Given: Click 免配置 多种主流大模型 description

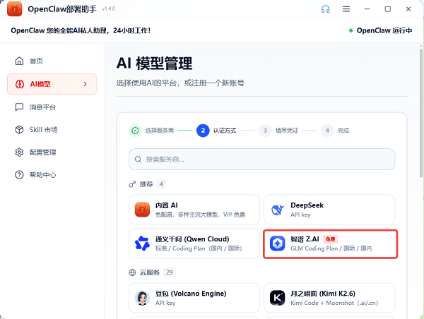Looking at the screenshot, I should [200, 215].
